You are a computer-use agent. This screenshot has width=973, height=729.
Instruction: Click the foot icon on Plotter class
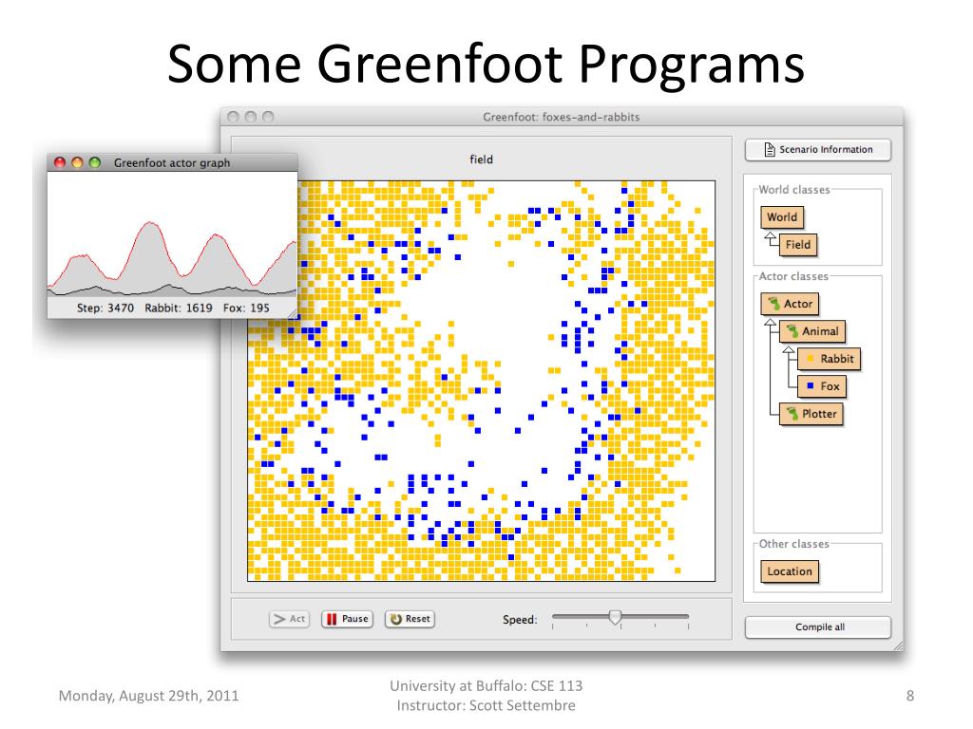pos(792,413)
